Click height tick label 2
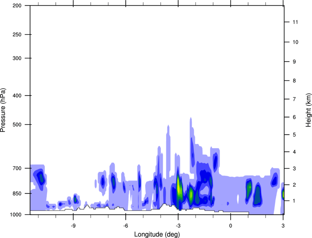Viewport: 312px width, 238px height. point(294,185)
